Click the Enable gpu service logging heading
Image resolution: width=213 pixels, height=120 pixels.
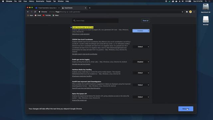point(81,59)
